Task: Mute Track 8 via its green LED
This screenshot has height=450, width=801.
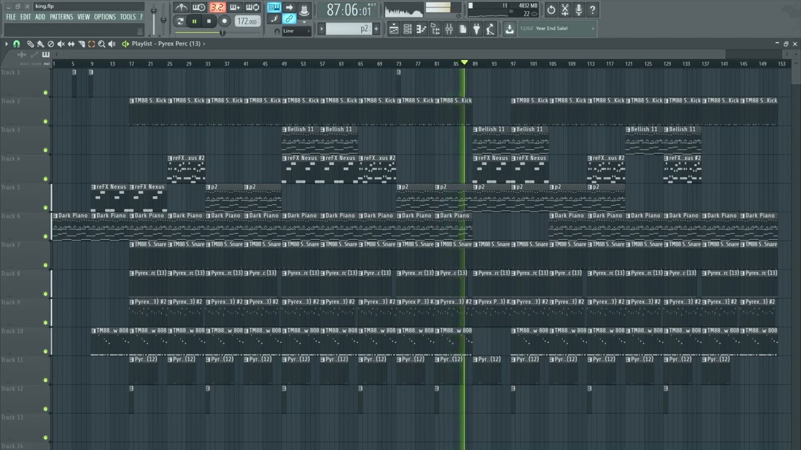Action: (x=46, y=294)
